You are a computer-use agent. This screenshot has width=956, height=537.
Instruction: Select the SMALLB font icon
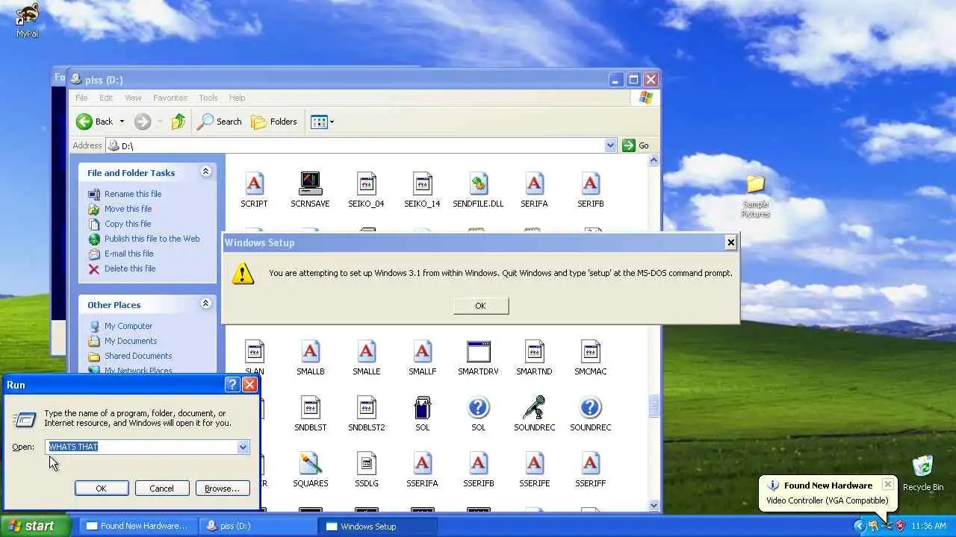click(310, 351)
